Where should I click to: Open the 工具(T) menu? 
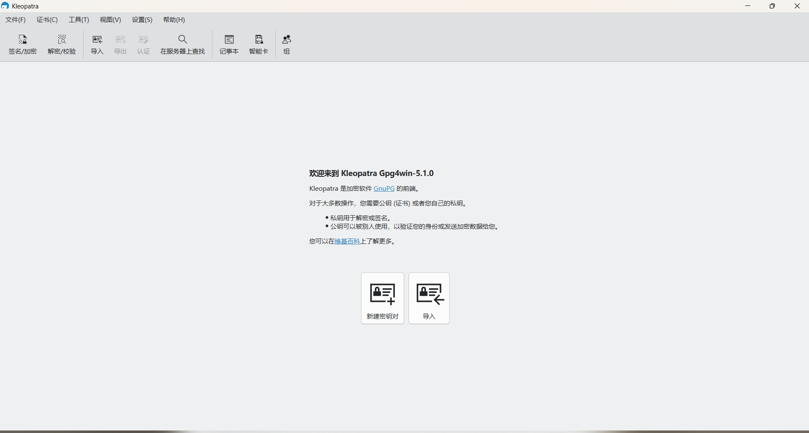79,20
